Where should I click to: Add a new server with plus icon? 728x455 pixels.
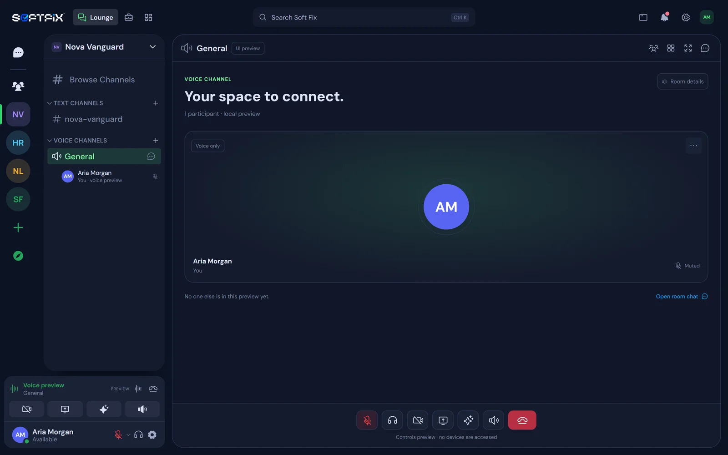point(18,227)
